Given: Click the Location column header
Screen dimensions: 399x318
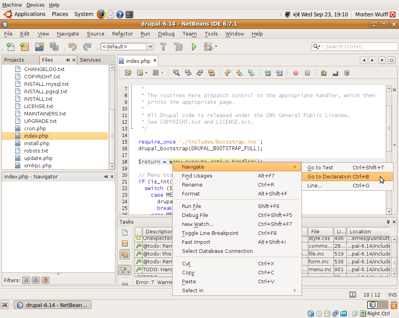Looking at the screenshot, I should pos(368,232).
